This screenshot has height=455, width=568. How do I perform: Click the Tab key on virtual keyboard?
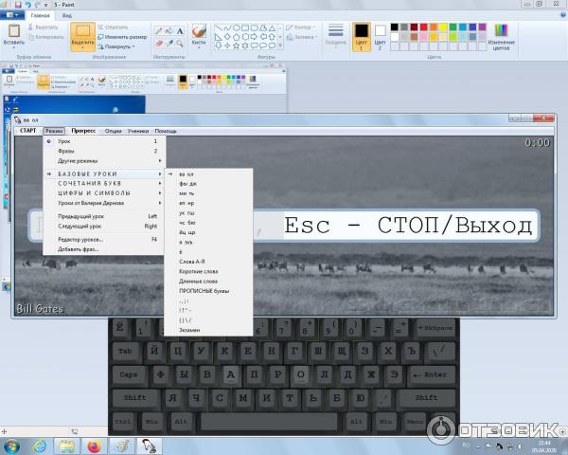125,352
